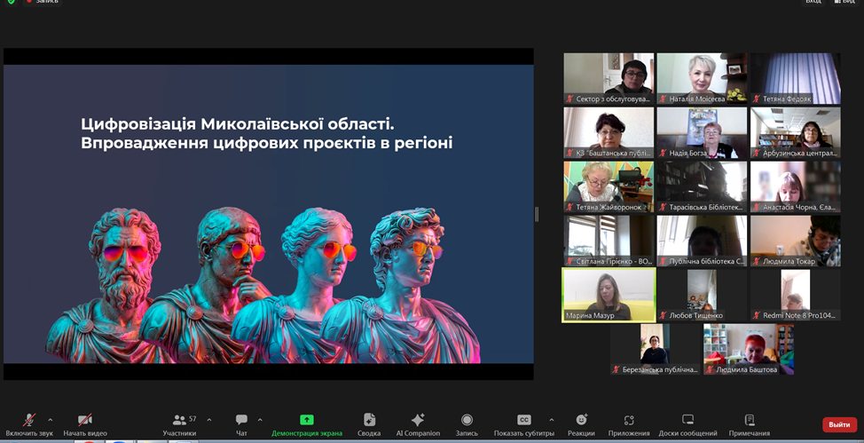Select Людмила Баштова's video tile
Screen dimensions: 864x443
pos(749,349)
